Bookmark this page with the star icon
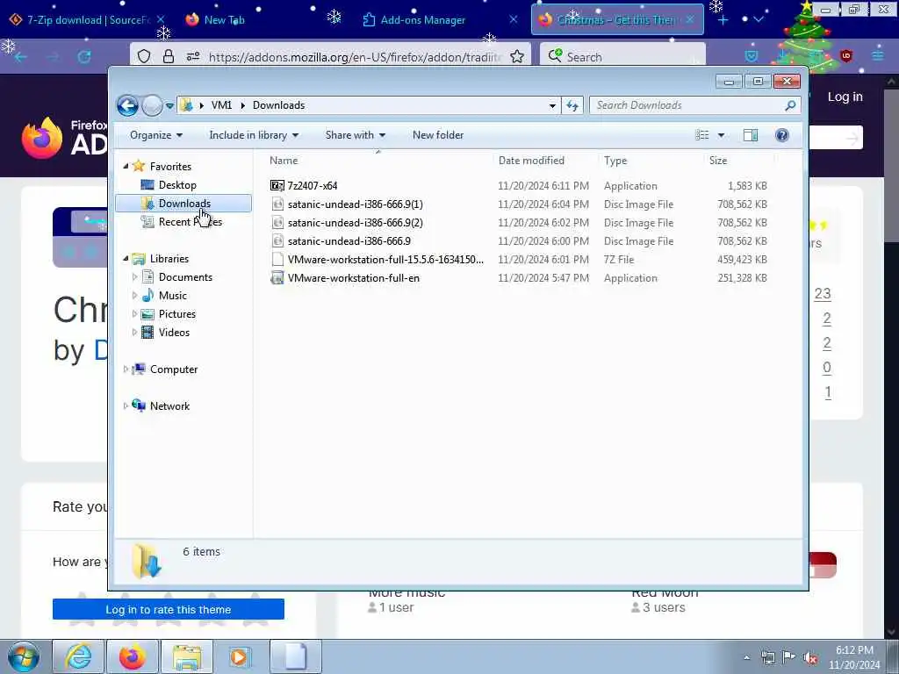This screenshot has height=674, width=899. [516, 56]
